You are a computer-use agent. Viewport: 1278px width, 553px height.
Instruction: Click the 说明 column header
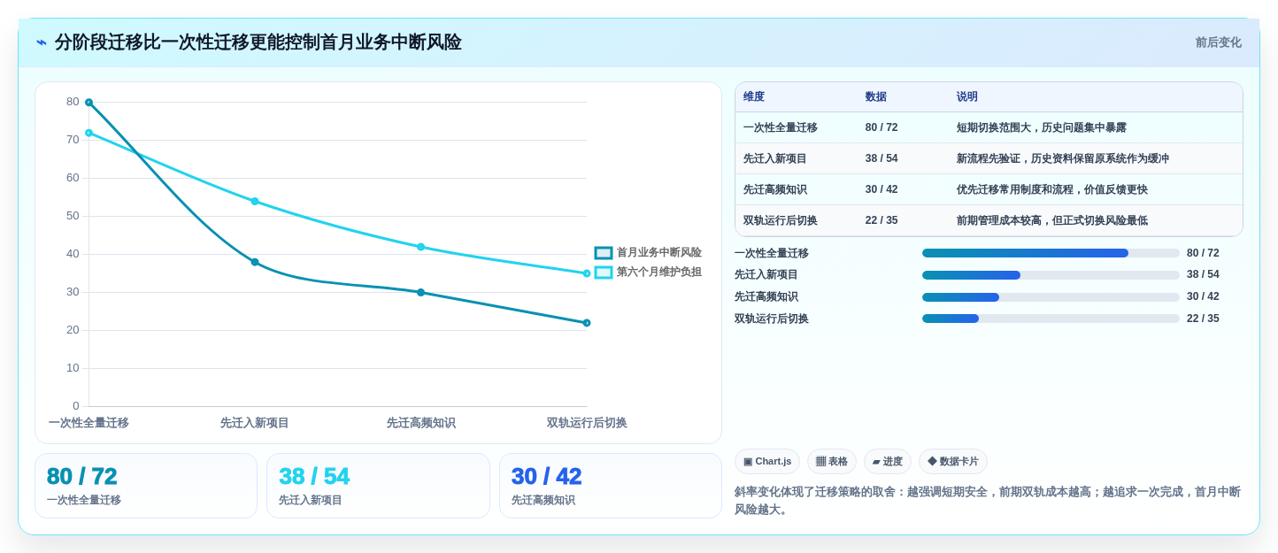pyautogui.click(x=967, y=97)
